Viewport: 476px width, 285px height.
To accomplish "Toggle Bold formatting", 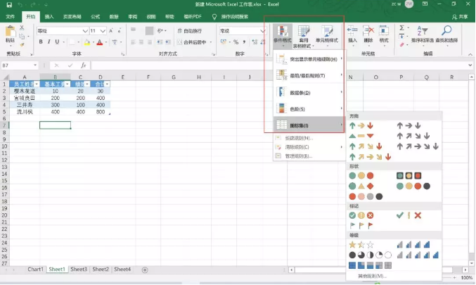I will pyautogui.click(x=41, y=42).
